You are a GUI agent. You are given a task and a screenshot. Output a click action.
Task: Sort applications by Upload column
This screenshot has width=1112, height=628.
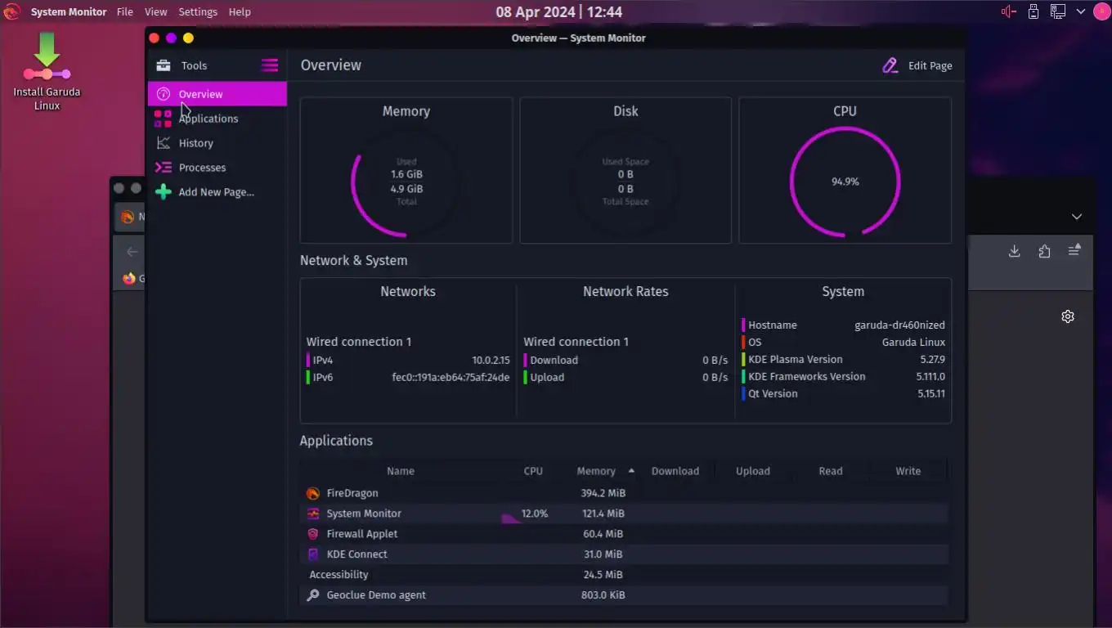pyautogui.click(x=752, y=471)
